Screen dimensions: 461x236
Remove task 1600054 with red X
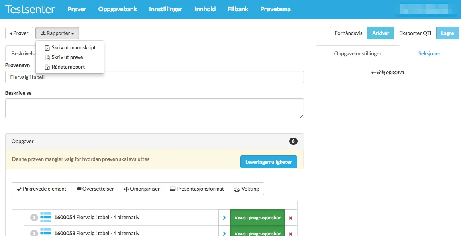291,218
